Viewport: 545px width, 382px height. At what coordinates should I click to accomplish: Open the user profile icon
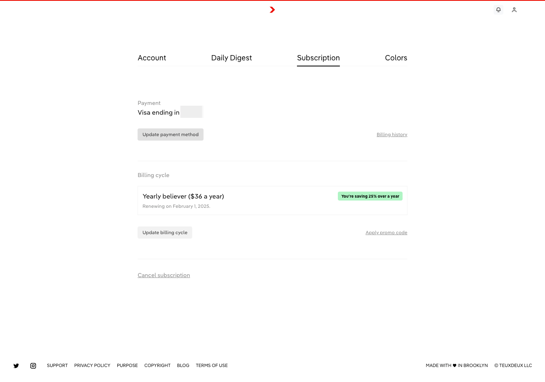pos(514,10)
